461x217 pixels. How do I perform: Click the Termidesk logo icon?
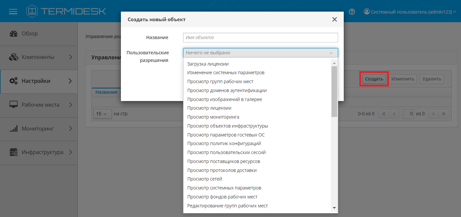[32, 11]
